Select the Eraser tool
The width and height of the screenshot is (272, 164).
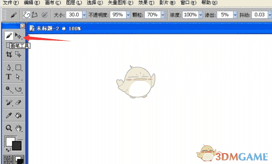tap(18, 102)
